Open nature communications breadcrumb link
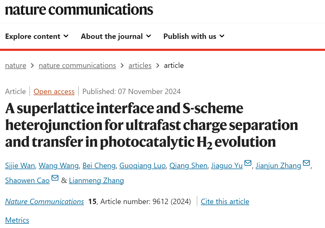 [x=77, y=66]
